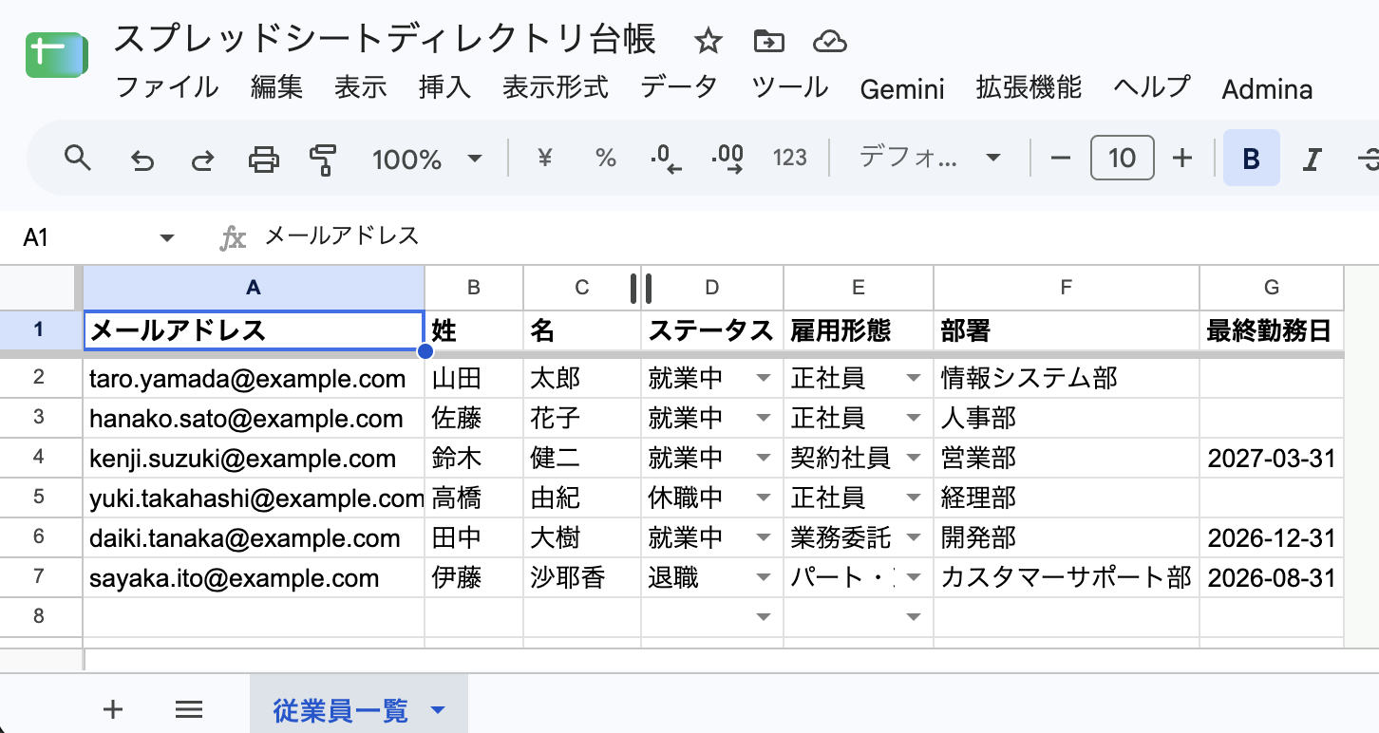Click the spreadsheet title スプレッドシートディレクトリ台帳
Viewport: 1379px width, 733px height.
[x=385, y=40]
